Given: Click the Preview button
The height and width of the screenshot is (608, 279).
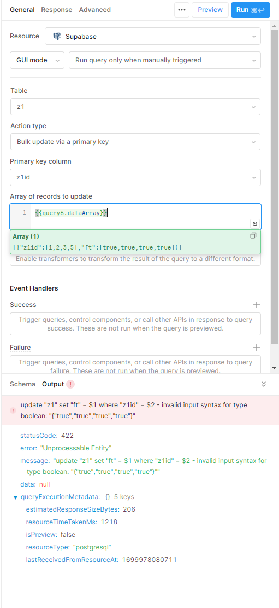Looking at the screenshot, I should [x=210, y=10].
